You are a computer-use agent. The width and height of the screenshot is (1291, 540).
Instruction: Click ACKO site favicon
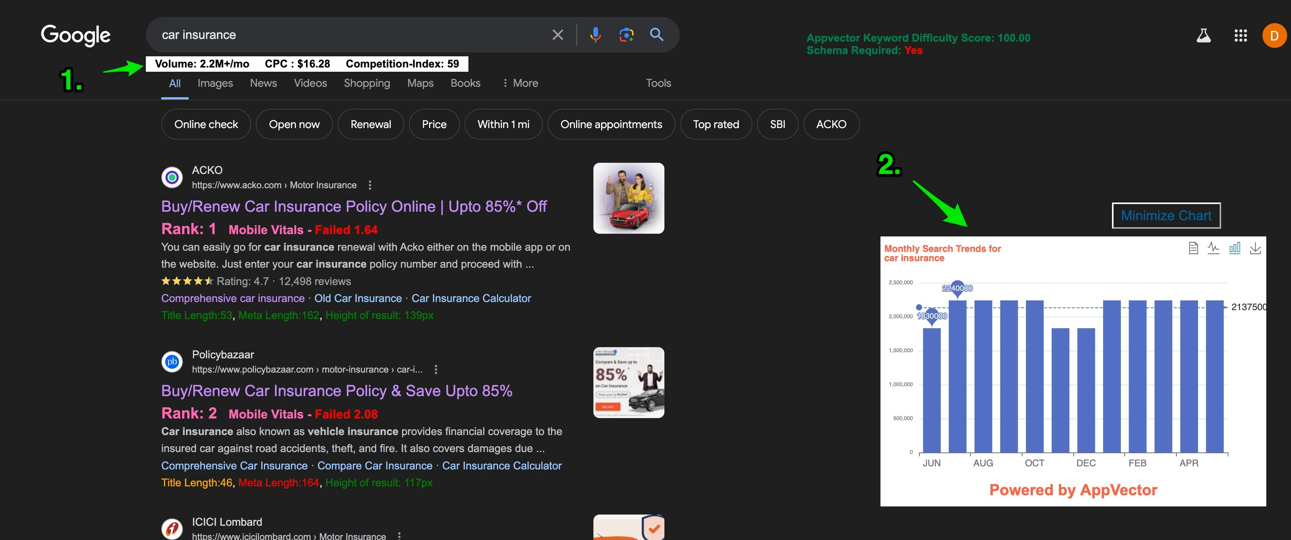click(172, 177)
